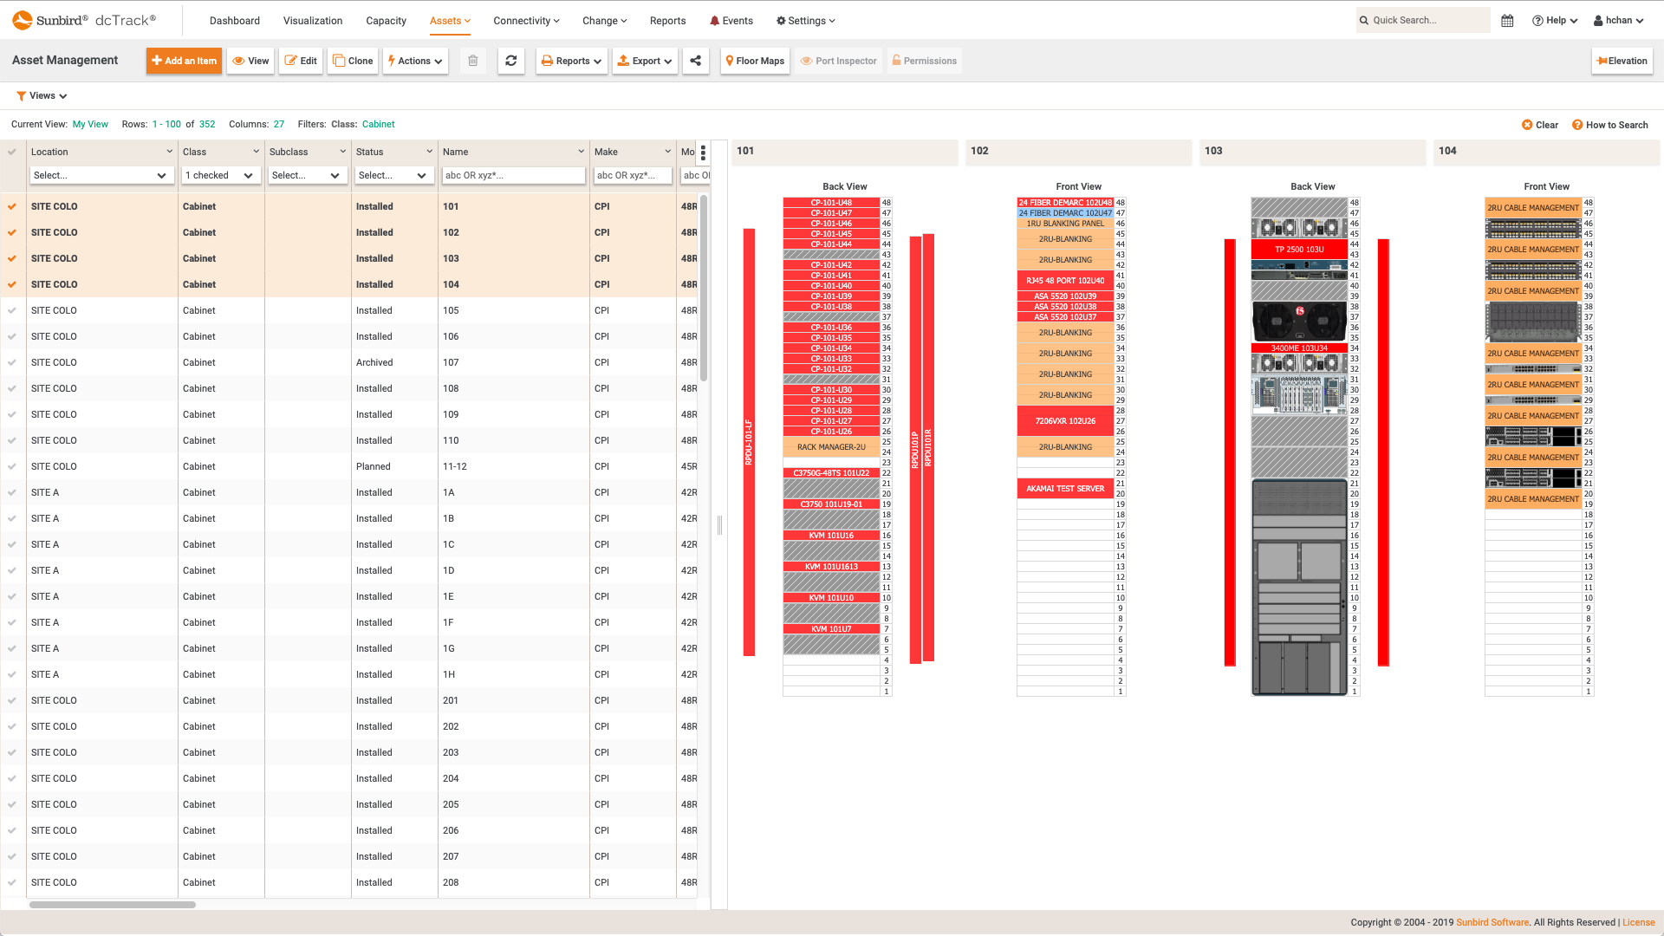The image size is (1664, 936).
Task: Click the Refresh/sync icon
Action: click(x=510, y=61)
